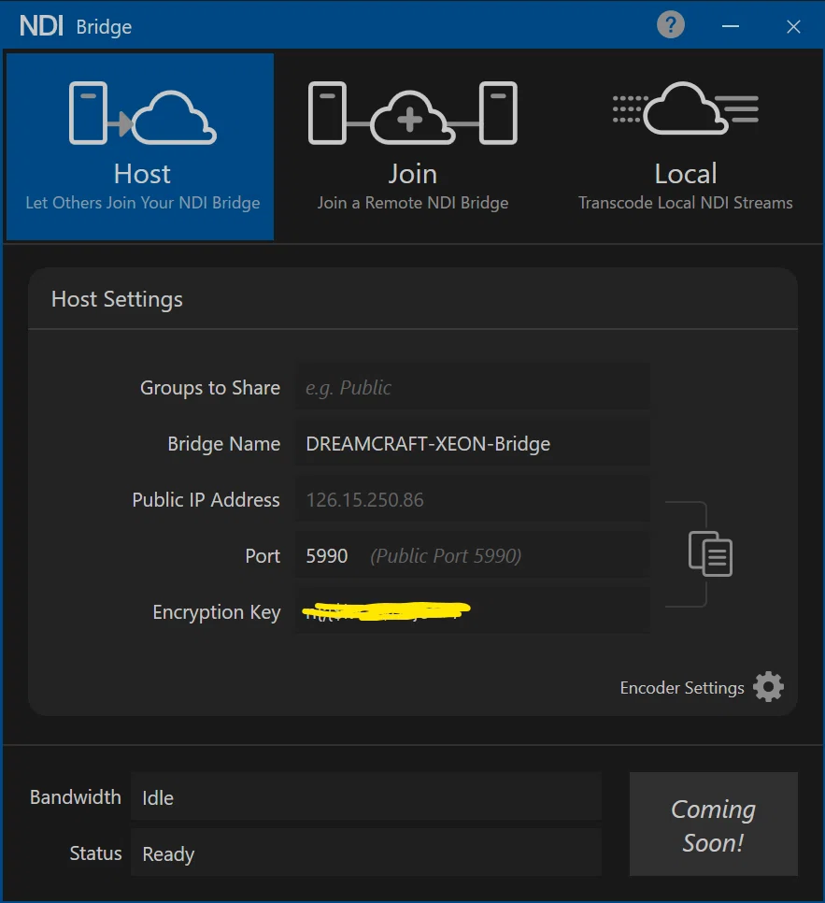Image resolution: width=825 pixels, height=903 pixels.
Task: Click the Local cloud transcode icon
Action: pos(685,109)
